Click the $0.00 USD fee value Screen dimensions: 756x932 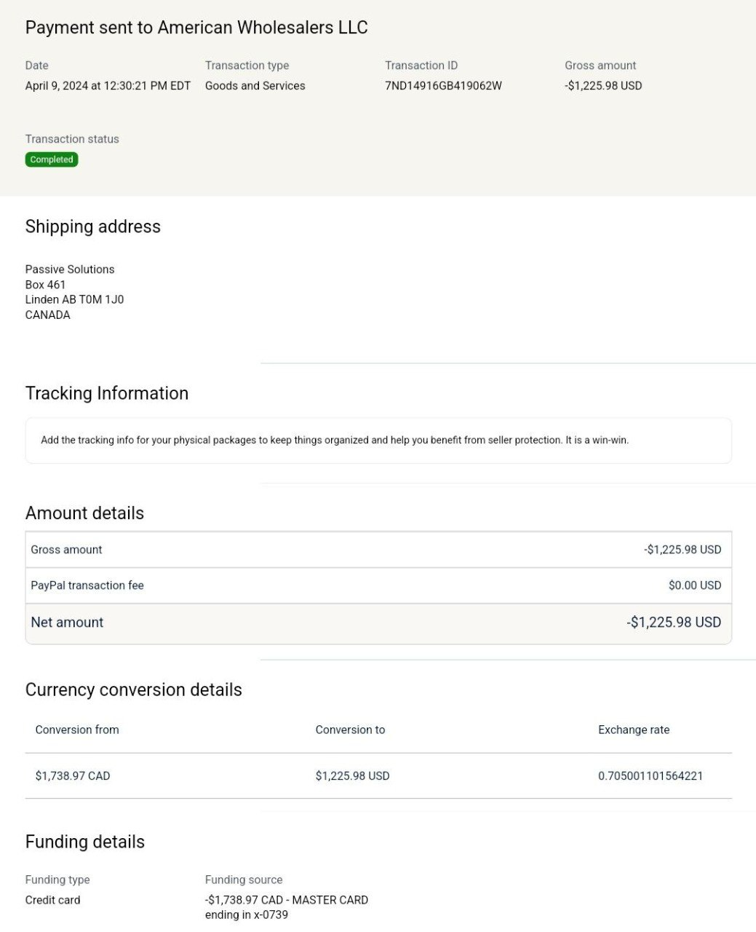click(x=695, y=585)
